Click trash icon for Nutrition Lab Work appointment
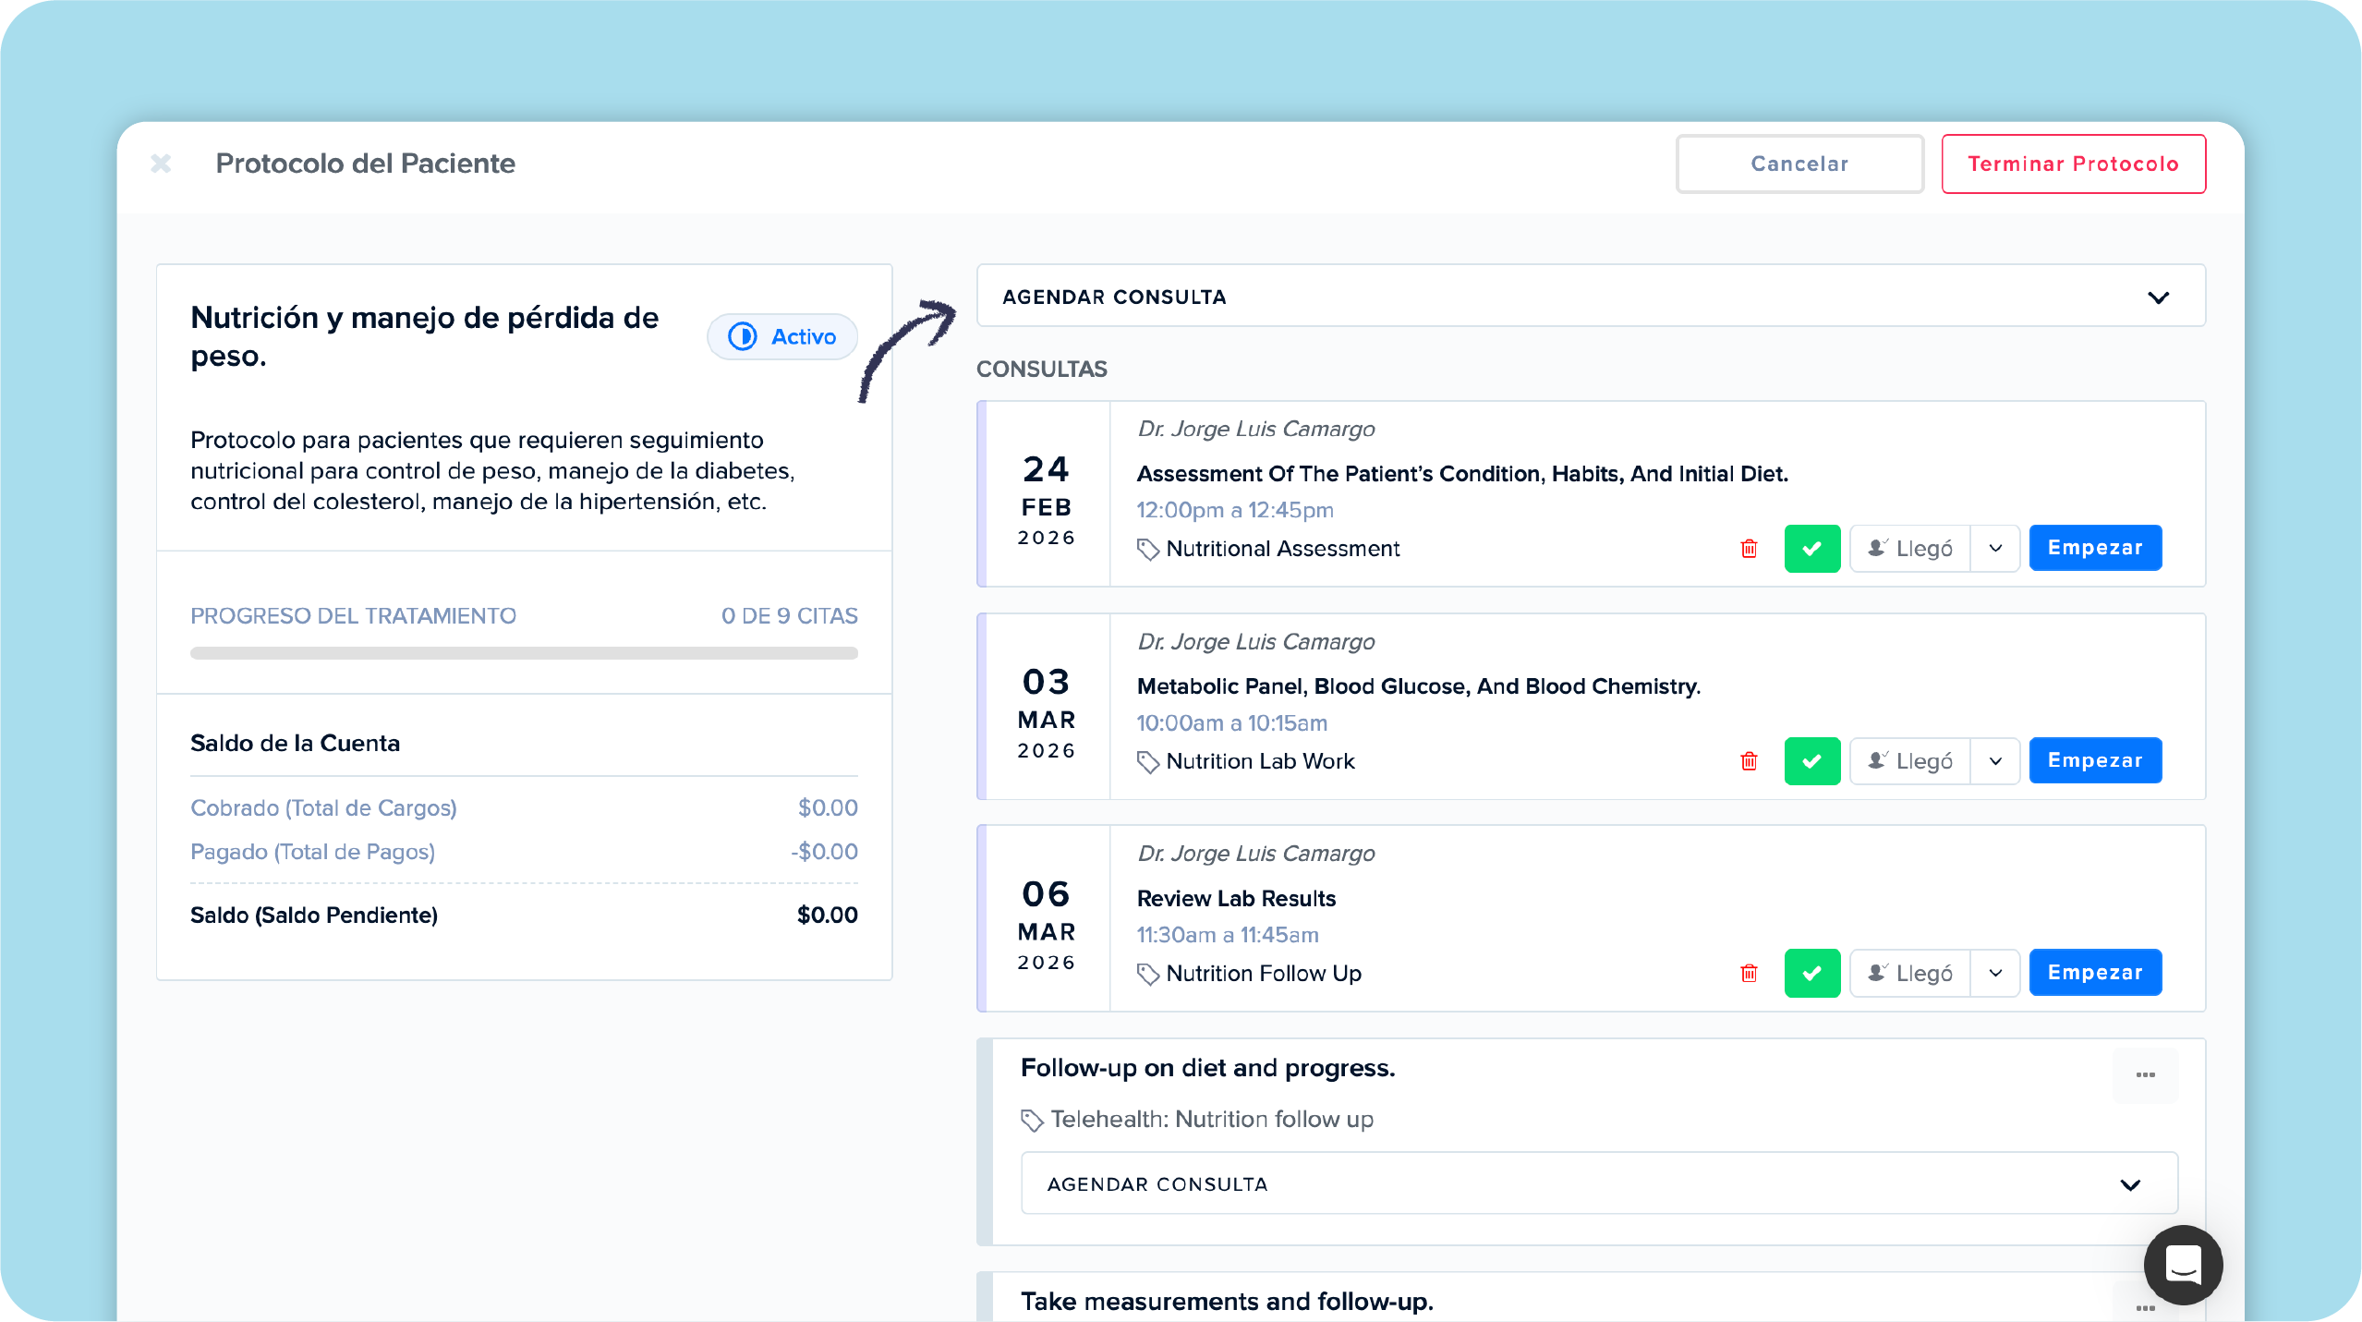This screenshot has height=1322, width=2362. point(1749,761)
